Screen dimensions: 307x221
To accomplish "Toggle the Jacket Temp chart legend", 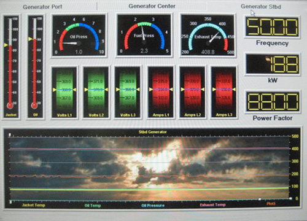I will [x=34, y=205].
